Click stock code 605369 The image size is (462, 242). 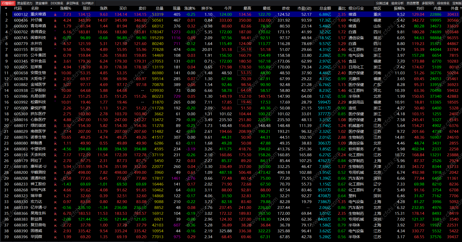pos(21,114)
